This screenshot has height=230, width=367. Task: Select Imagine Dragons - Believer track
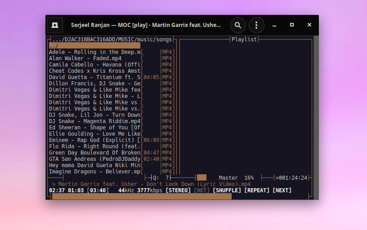point(94,172)
